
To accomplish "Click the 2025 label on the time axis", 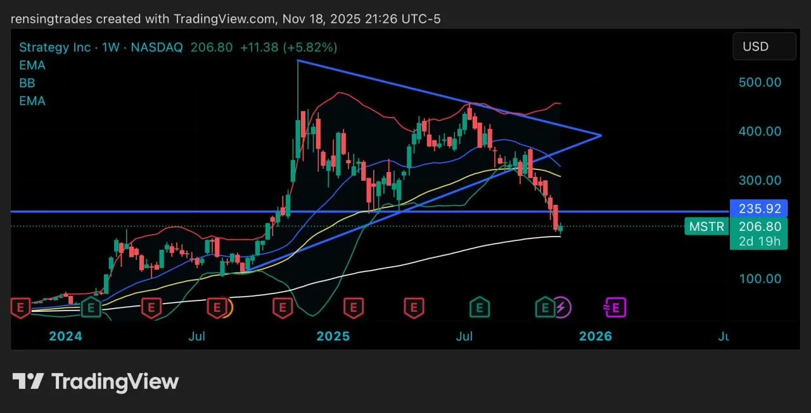I will pos(333,336).
